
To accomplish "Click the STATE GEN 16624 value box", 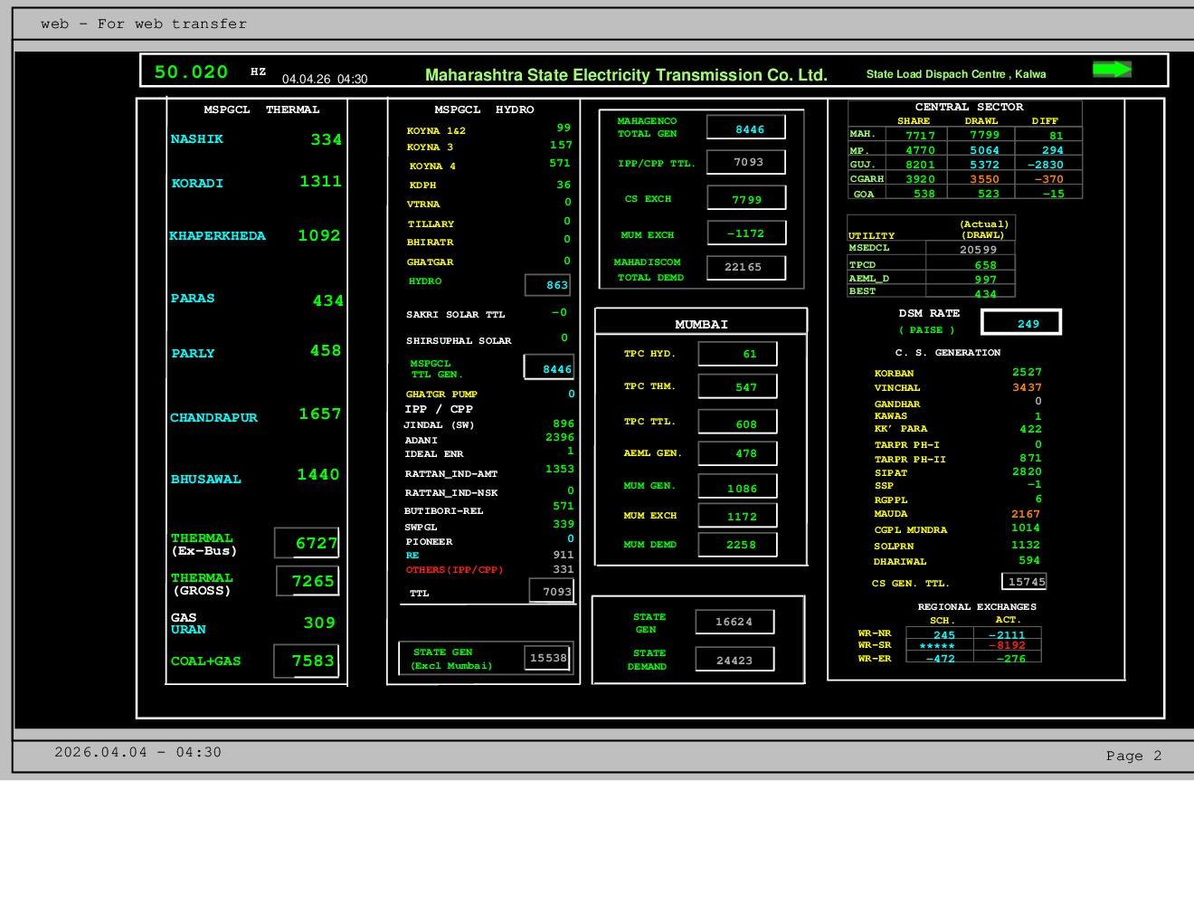I will (734, 622).
